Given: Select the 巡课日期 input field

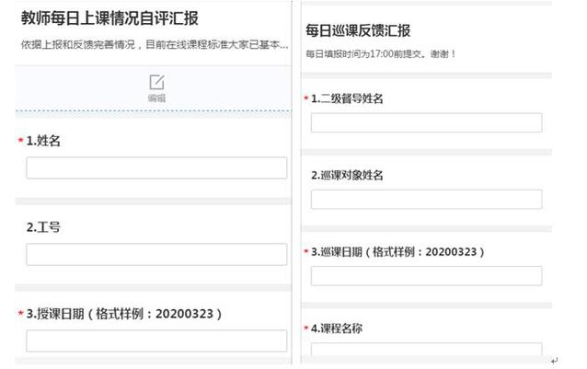Looking at the screenshot, I should click(x=426, y=275).
